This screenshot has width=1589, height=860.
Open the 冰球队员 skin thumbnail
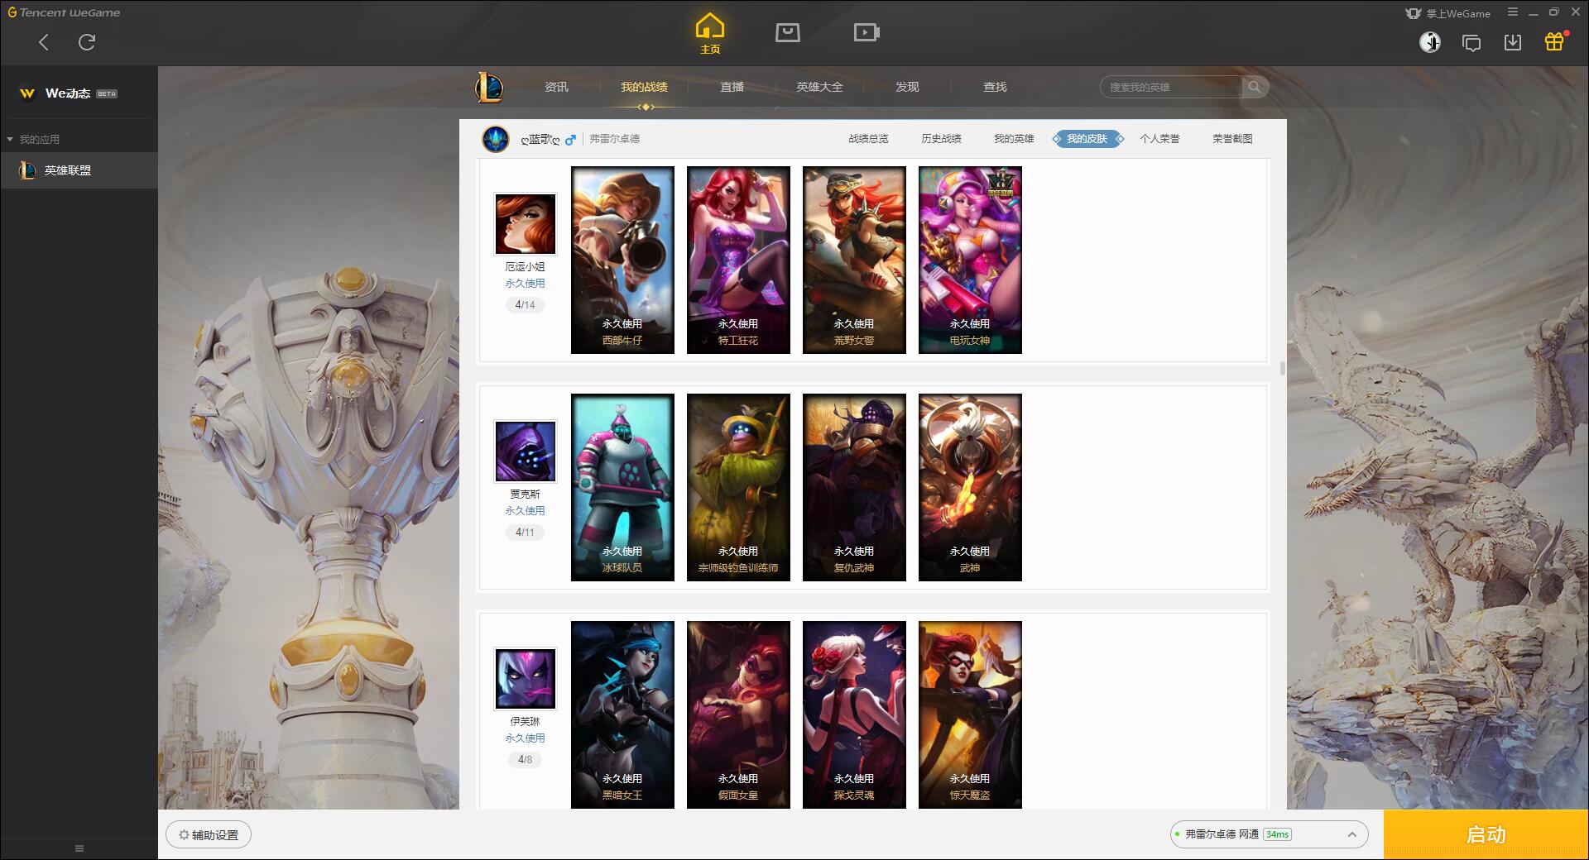[622, 487]
